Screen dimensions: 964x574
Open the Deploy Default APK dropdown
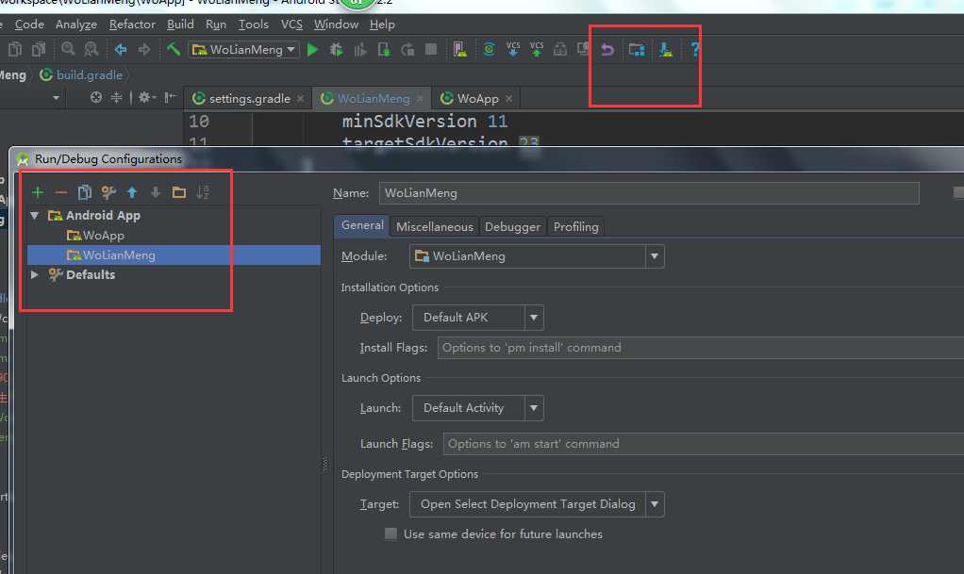[477, 318]
